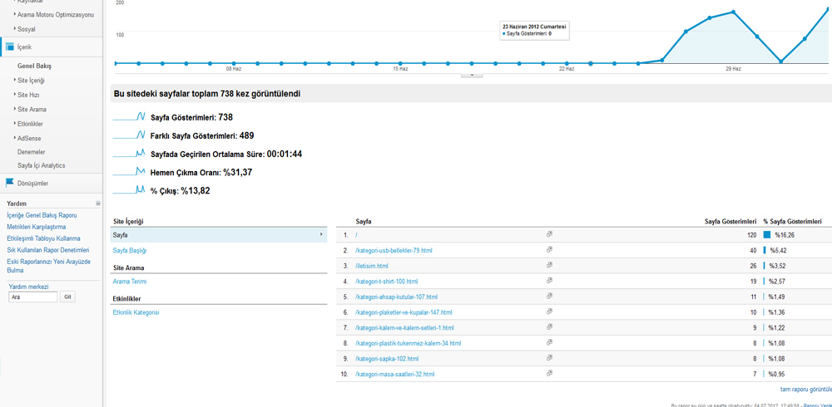
Task: Expand the Etkinlikler sidebar item
Action: tap(27, 124)
